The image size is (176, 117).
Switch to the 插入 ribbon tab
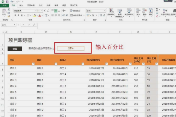coord(21,5)
